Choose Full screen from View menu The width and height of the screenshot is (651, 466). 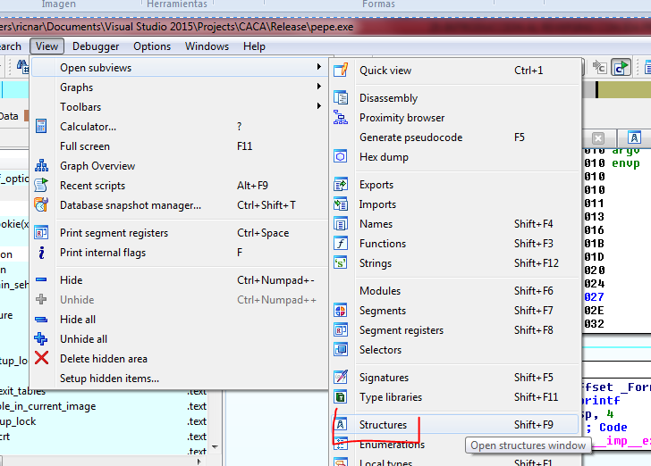coord(85,146)
